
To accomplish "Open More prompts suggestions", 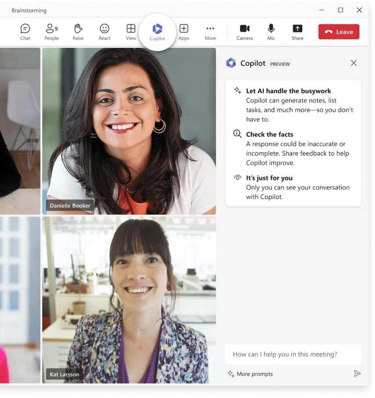I will pos(250,374).
